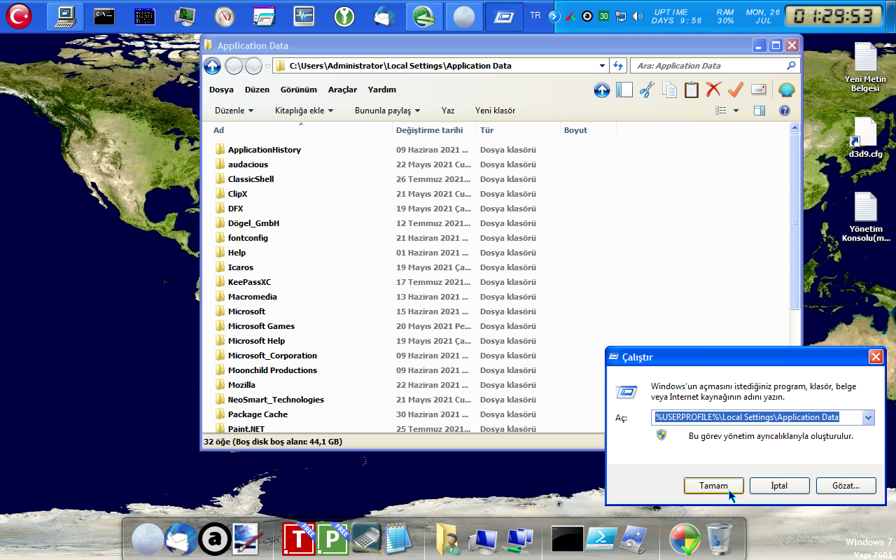The height and width of the screenshot is (560, 896).
Task: Open the Dosya menu
Action: pyautogui.click(x=221, y=90)
